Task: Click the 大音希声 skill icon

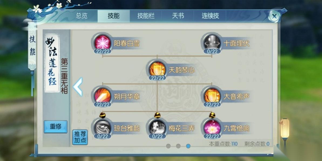Action: tap(212, 96)
